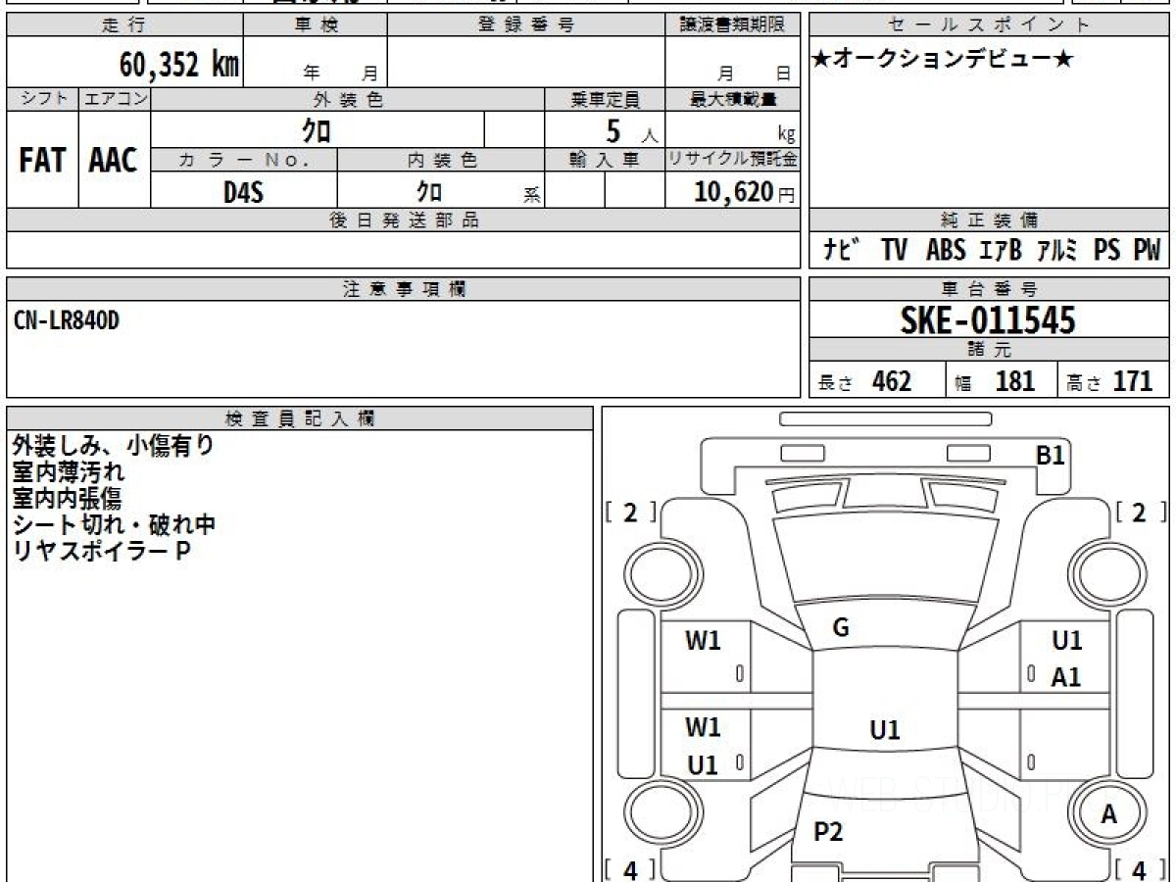Viewport: 1176px width, 882px height.
Task: Select the 乗車定員 header
Action: click(605, 99)
